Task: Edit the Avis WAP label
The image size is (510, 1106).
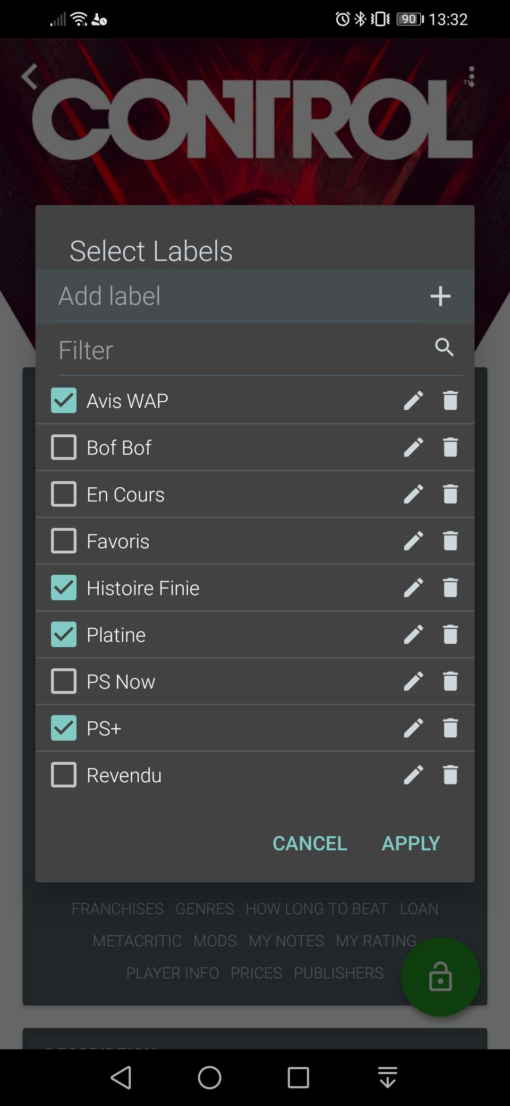Action: 413,400
